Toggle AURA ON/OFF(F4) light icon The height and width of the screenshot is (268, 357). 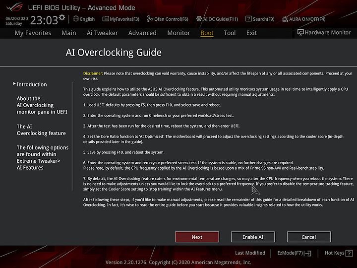pos(285,19)
